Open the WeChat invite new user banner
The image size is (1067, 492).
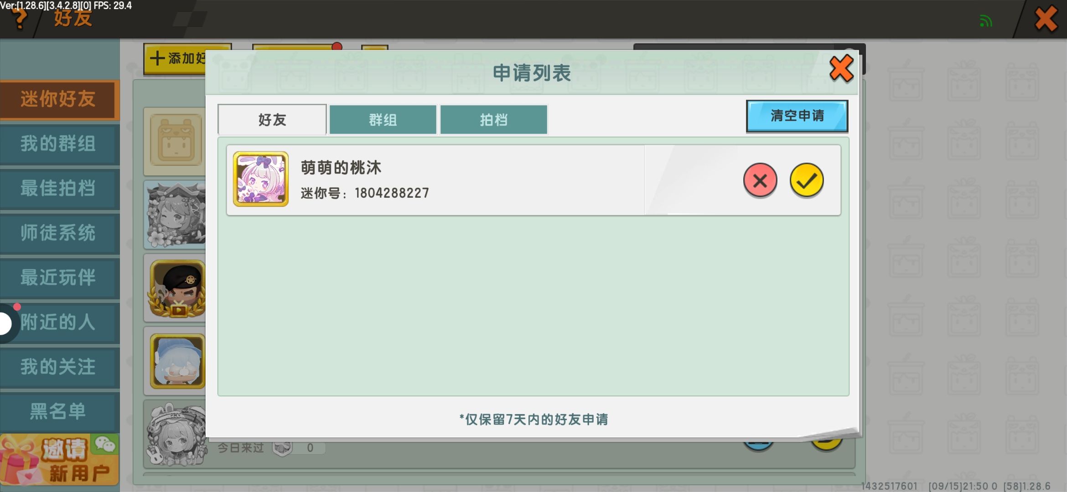pos(59,459)
